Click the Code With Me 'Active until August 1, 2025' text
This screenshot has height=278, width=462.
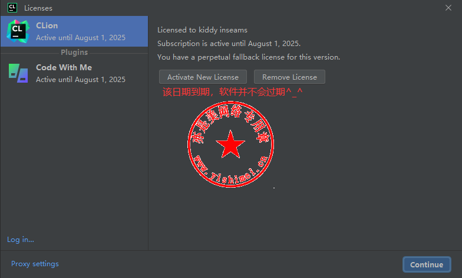click(80, 79)
